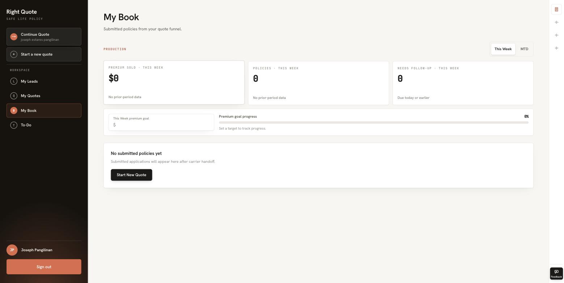Click the L icon next to My Leads
This screenshot has width=564, height=283.
pyautogui.click(x=14, y=81)
